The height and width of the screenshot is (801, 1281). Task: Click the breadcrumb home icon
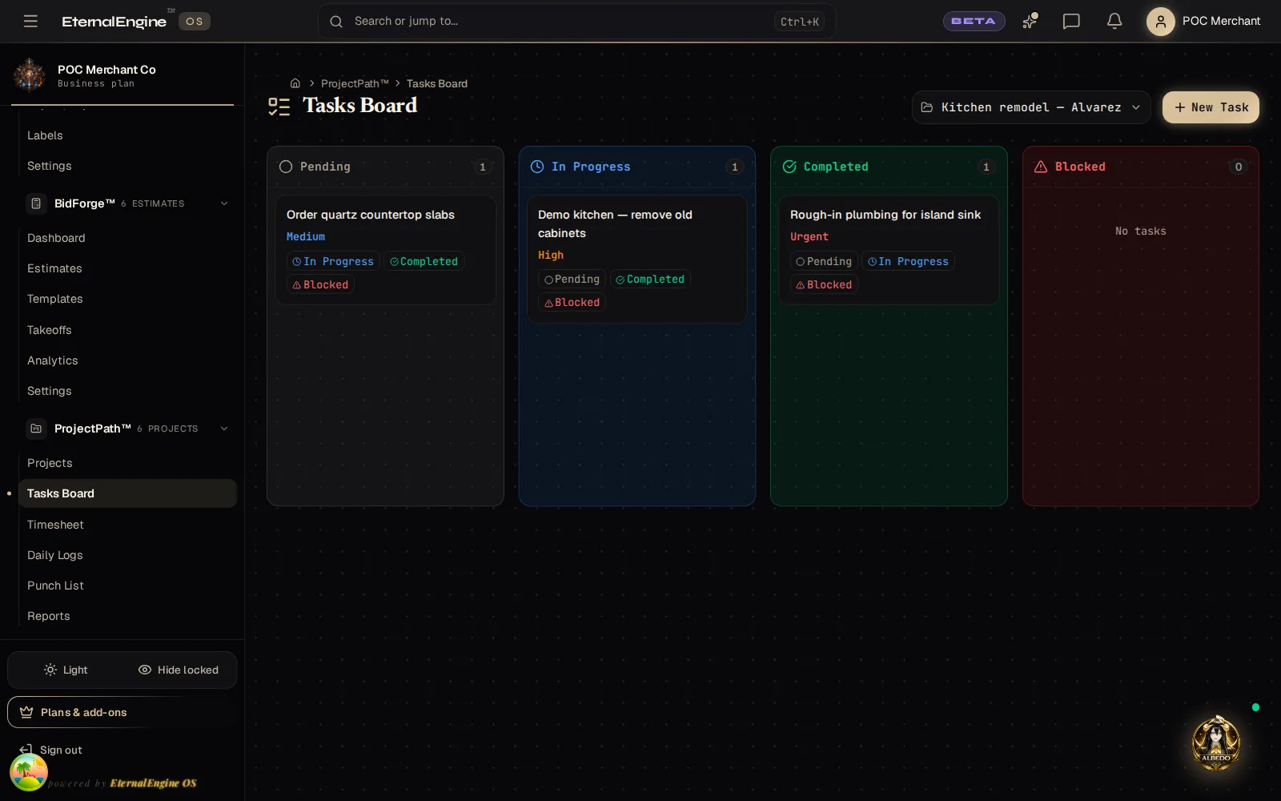[x=295, y=83]
